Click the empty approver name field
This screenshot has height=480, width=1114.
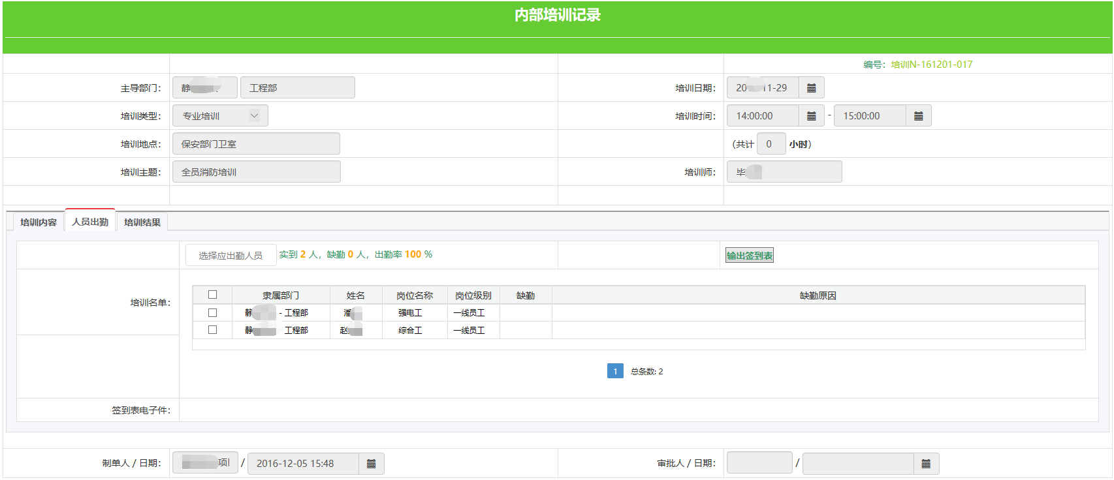pyautogui.click(x=759, y=463)
